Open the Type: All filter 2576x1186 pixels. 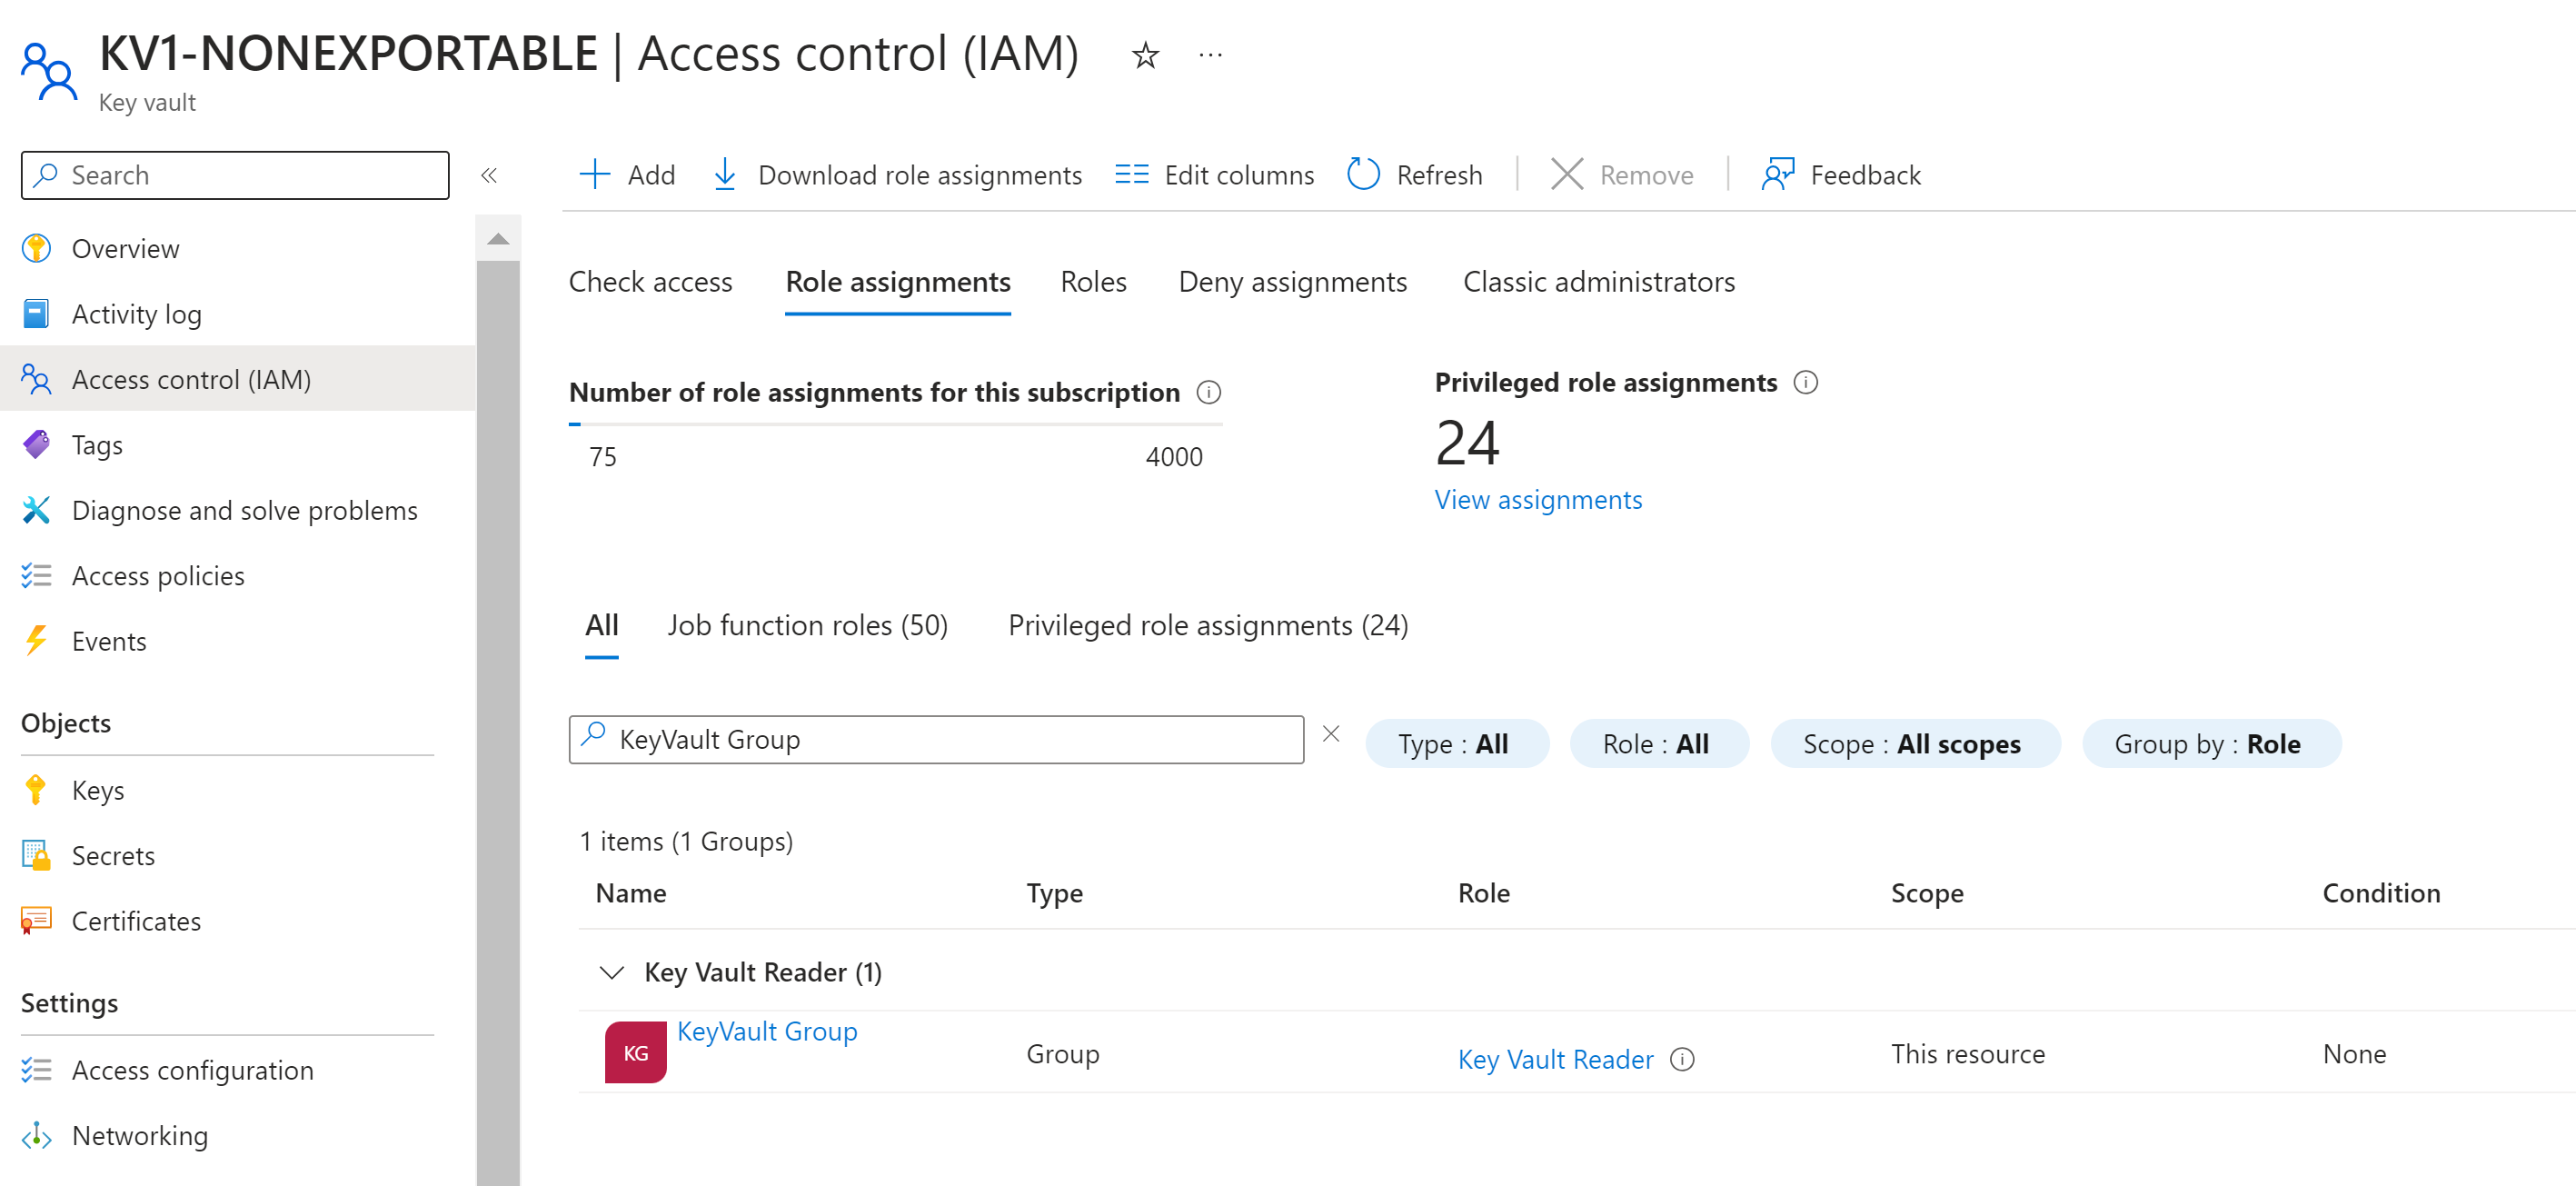coord(1457,743)
